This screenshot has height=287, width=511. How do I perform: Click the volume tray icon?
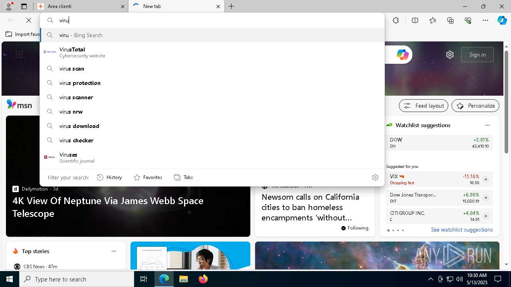(x=459, y=279)
